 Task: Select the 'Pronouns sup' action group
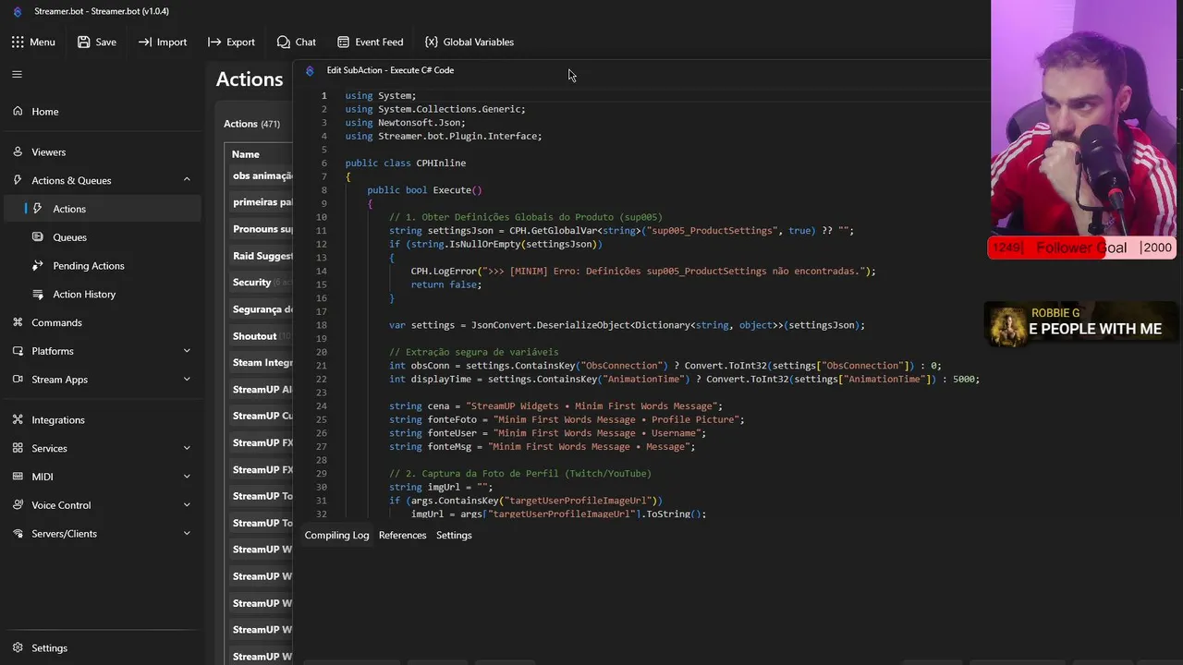(262, 229)
